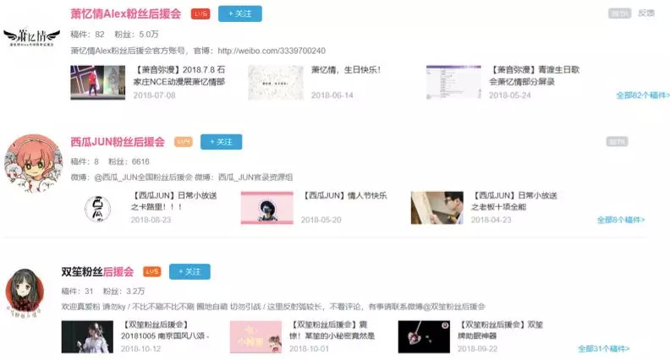Open the 西瓜 circular logo video thumbnail
Viewport: 670px width, 360px height.
tap(97, 209)
